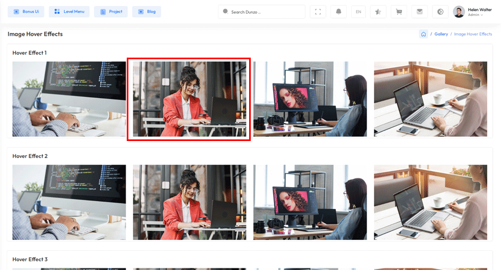
Task: Open notifications bell icon
Action: tap(339, 12)
